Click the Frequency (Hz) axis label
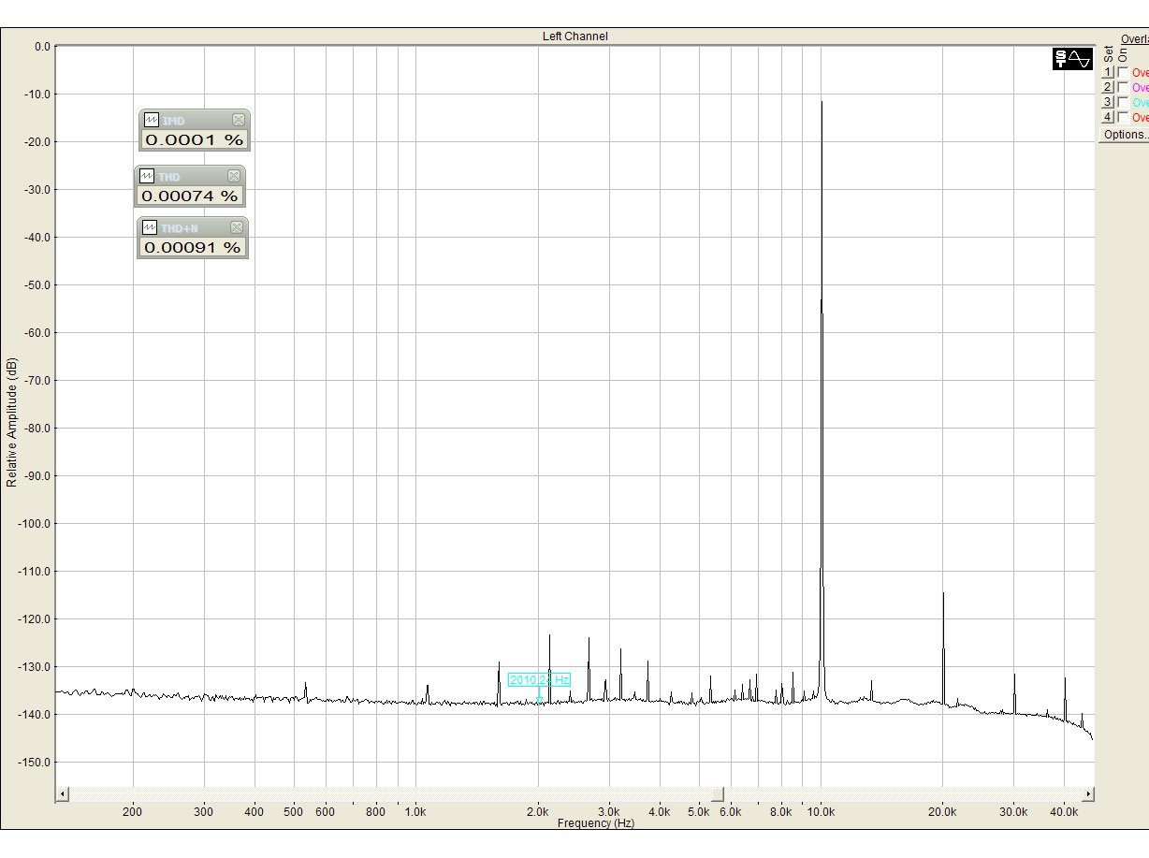 click(x=596, y=823)
